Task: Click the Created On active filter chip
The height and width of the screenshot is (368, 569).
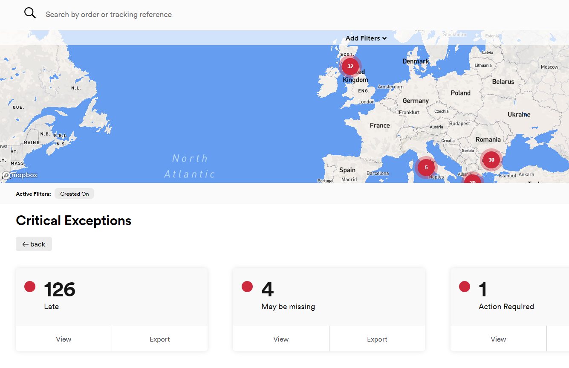Action: [x=75, y=194]
